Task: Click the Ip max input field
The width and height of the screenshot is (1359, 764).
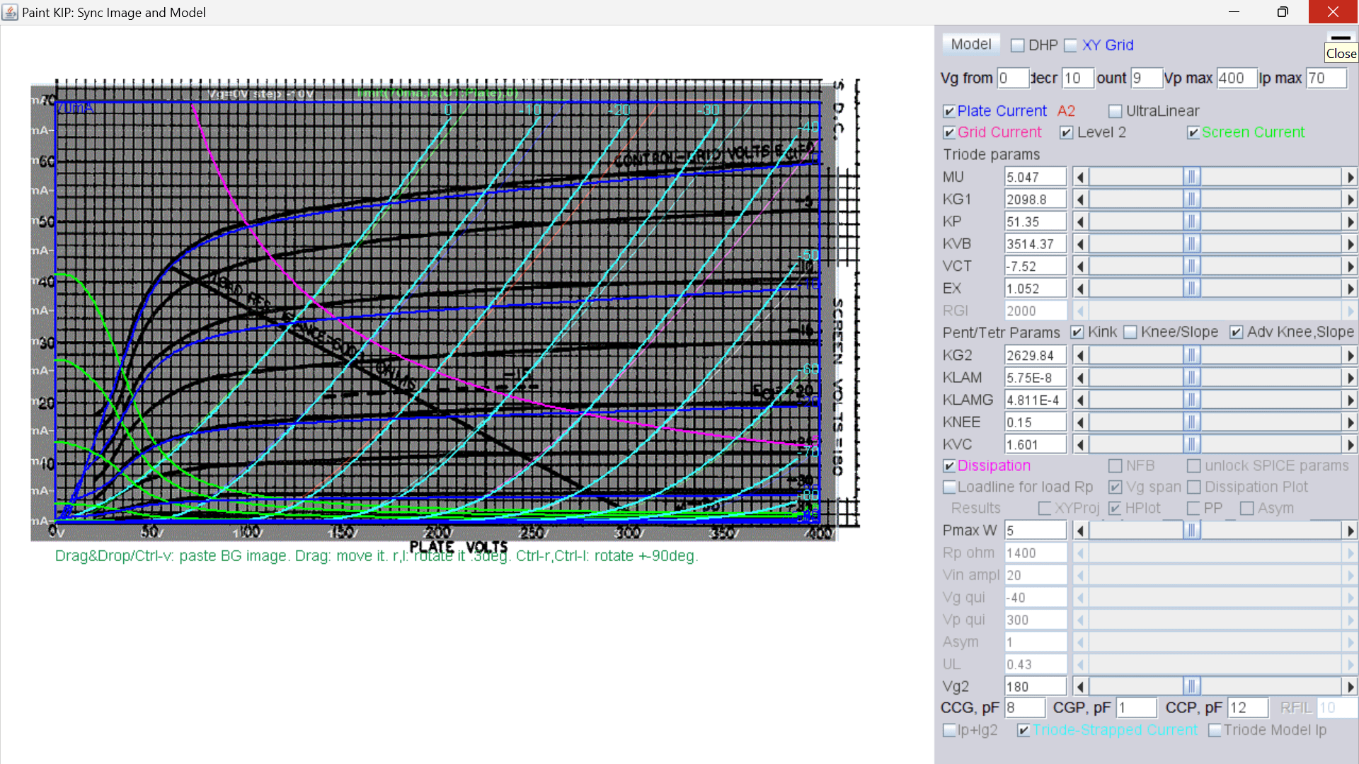Action: 1326,78
